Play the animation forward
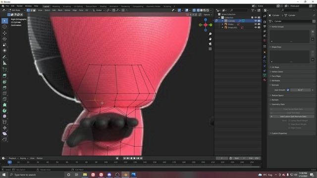 [134, 158]
